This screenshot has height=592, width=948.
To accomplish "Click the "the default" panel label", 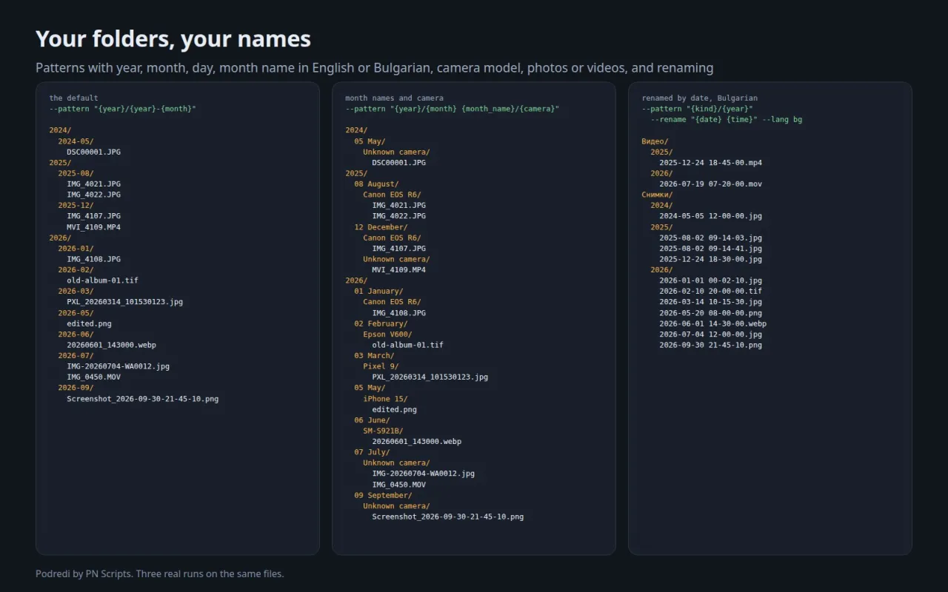I will 73,98.
